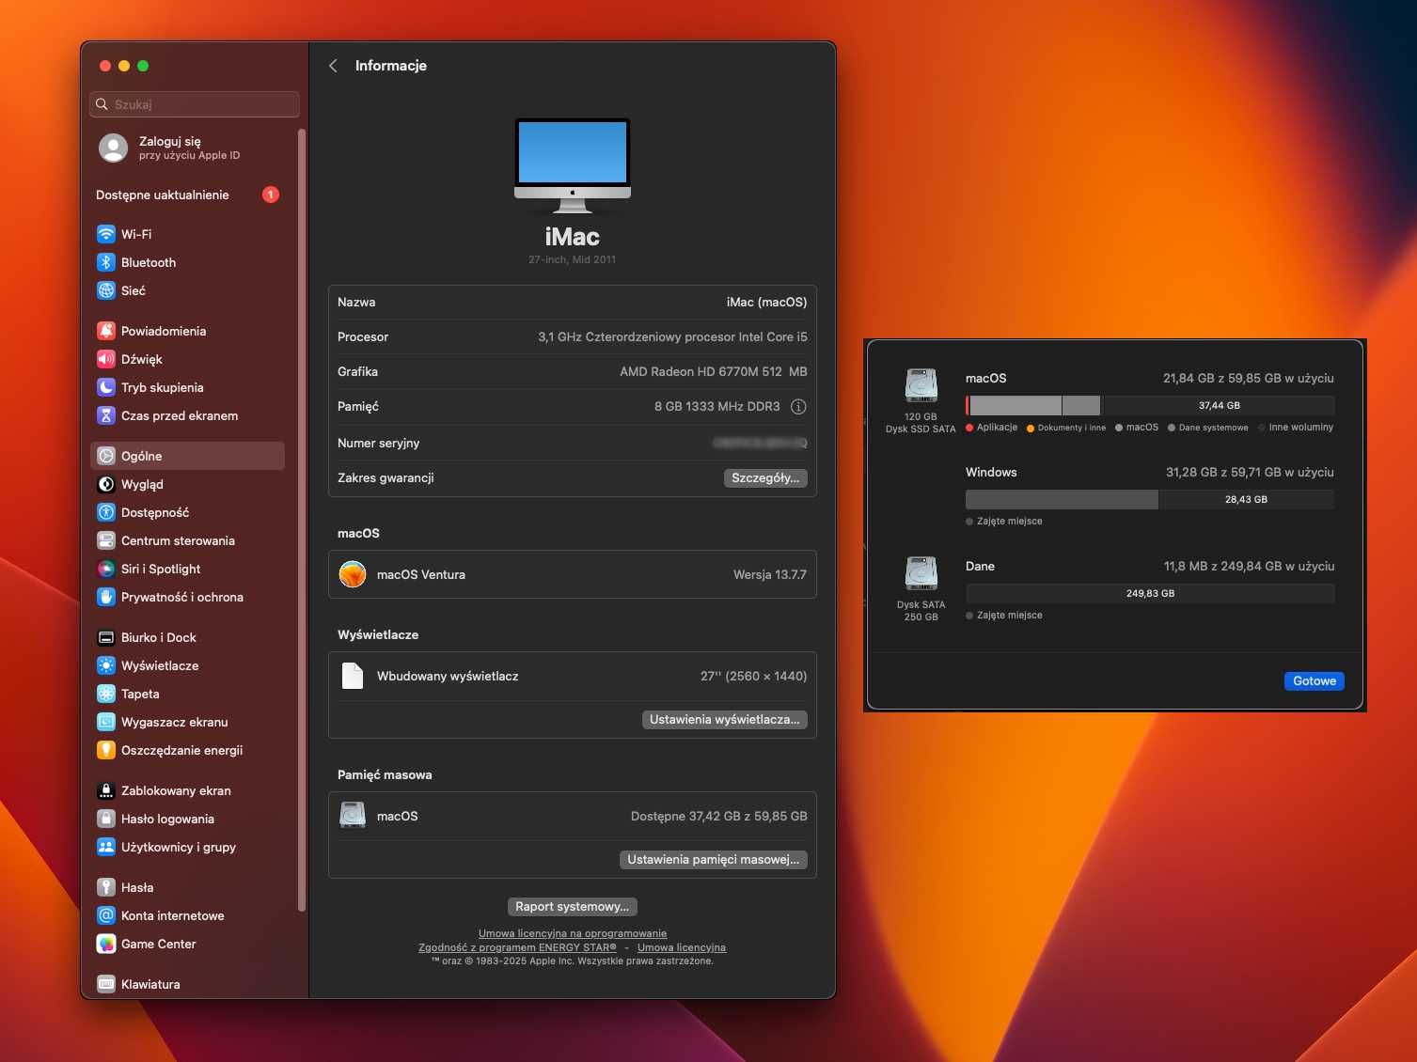1417x1062 pixels.
Task: Open Konta internetowe at-sign icon
Action: point(106,915)
